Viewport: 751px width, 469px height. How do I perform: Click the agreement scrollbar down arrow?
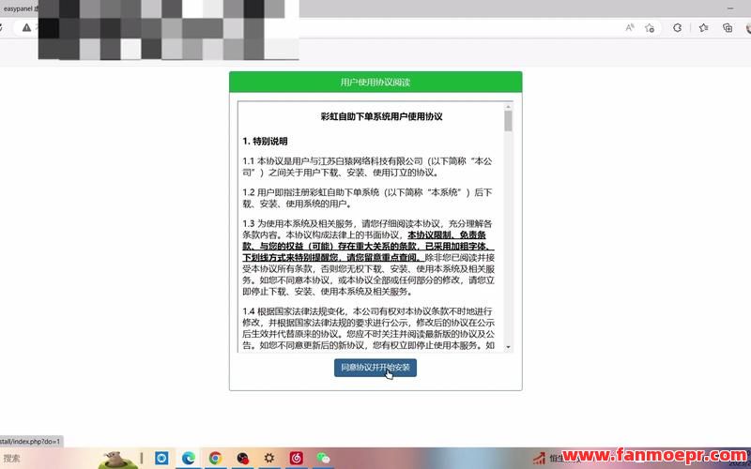tap(508, 347)
